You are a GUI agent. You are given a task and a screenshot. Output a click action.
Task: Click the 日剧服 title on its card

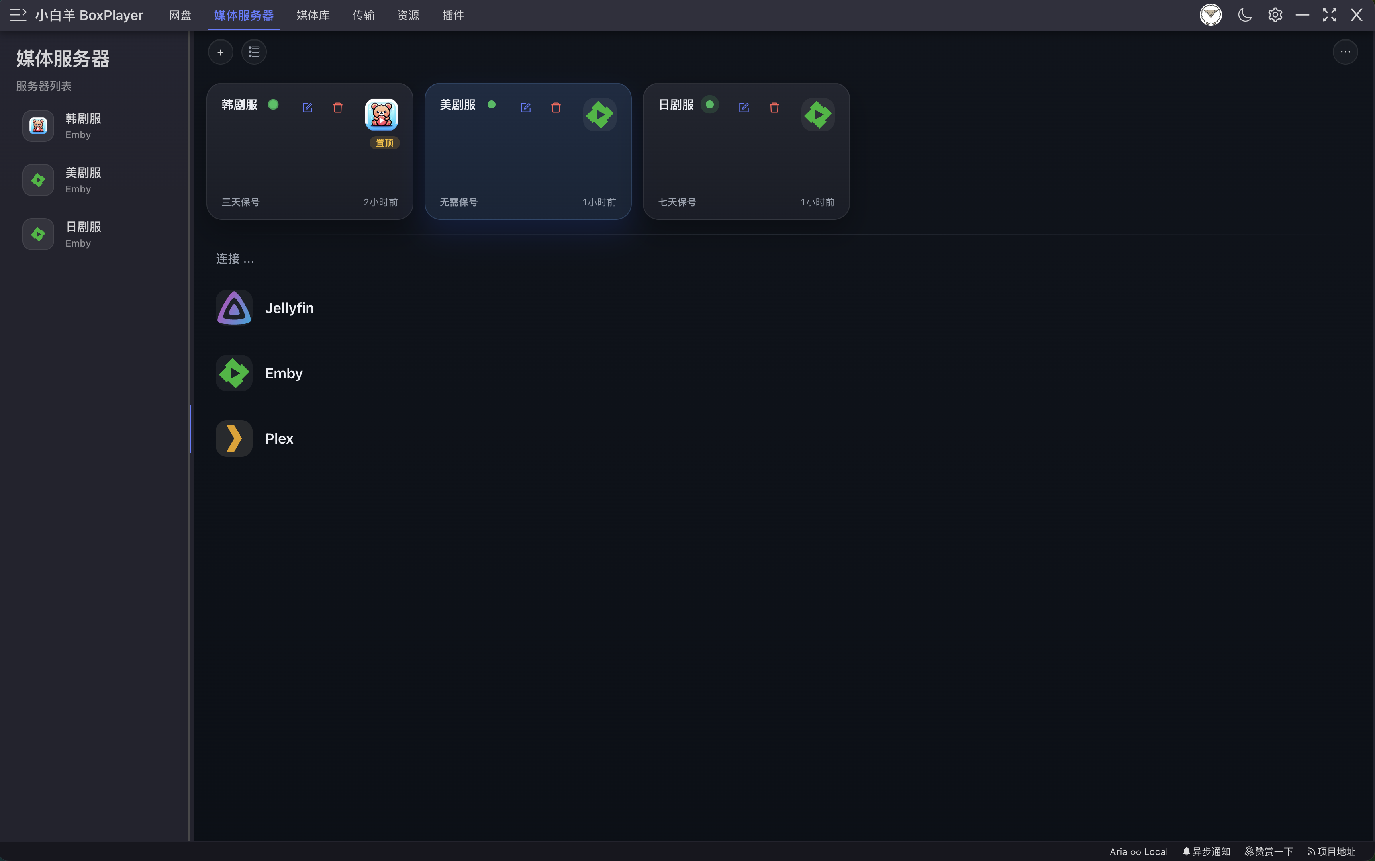(x=676, y=105)
